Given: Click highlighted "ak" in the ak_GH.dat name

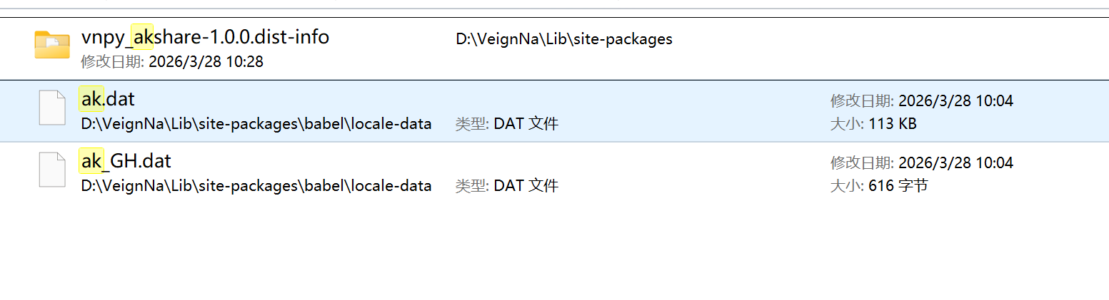Looking at the screenshot, I should [x=91, y=161].
